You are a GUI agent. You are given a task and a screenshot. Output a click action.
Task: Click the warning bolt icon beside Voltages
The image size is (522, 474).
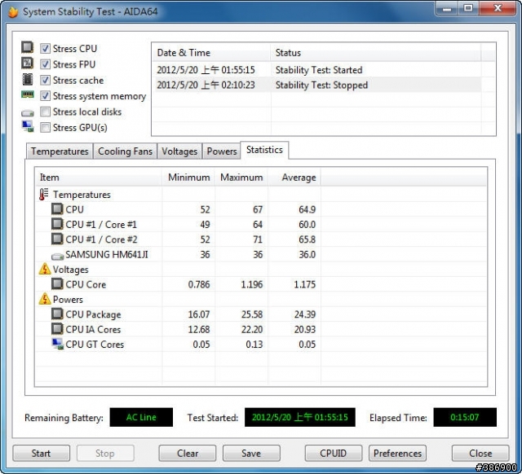point(45,269)
